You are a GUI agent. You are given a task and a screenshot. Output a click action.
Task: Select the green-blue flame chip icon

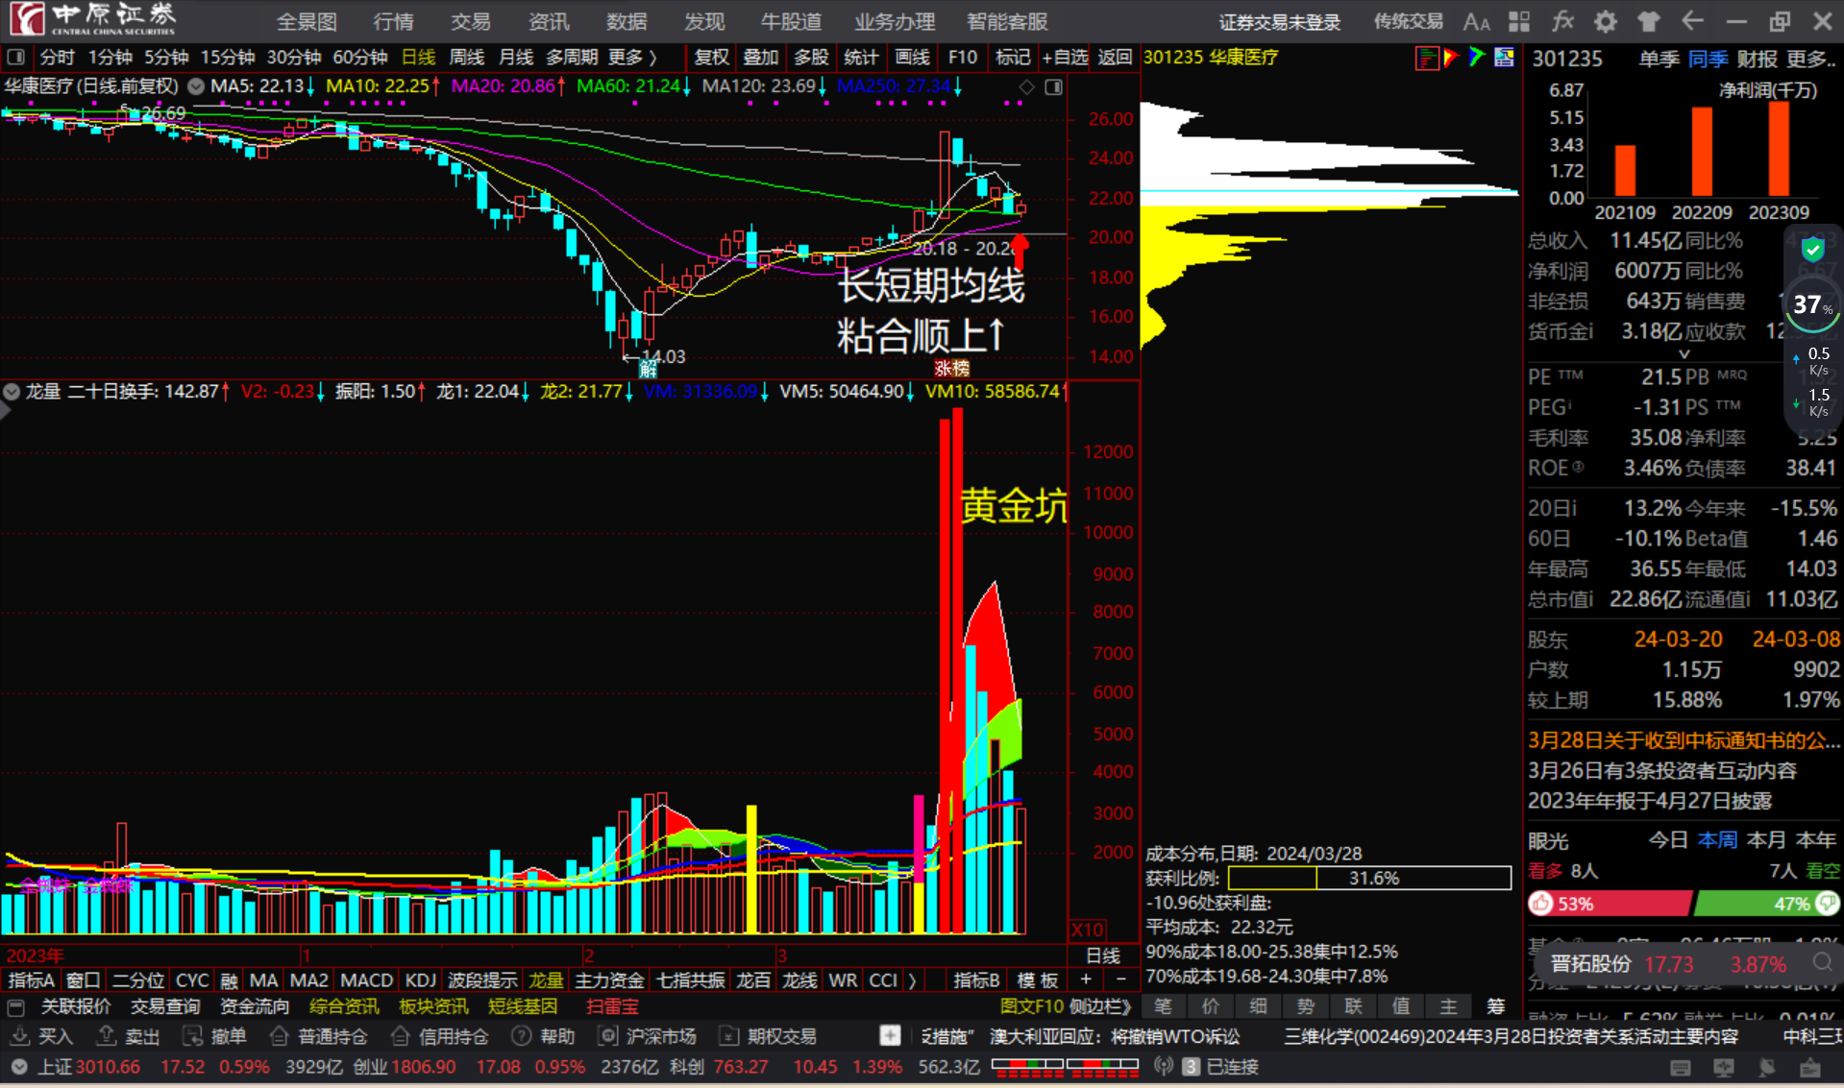(x=1477, y=58)
